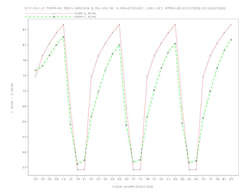Click x-axis tick label 06
Screen dimensions: 252x195
50,179
